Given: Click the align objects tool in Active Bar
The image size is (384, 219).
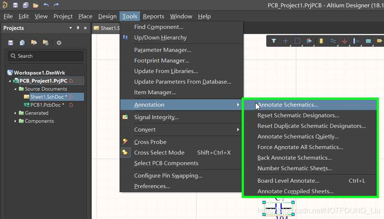Looking at the screenshot, I should 309,41.
